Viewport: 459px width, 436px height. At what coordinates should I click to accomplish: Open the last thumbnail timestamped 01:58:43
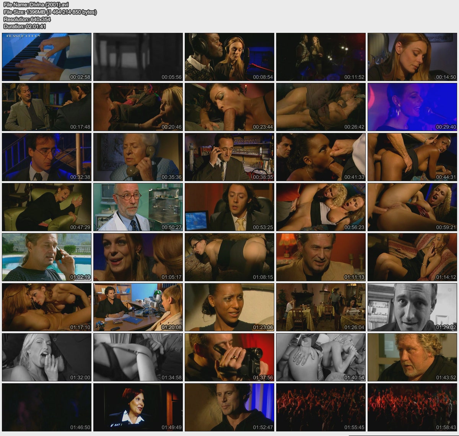click(x=412, y=407)
